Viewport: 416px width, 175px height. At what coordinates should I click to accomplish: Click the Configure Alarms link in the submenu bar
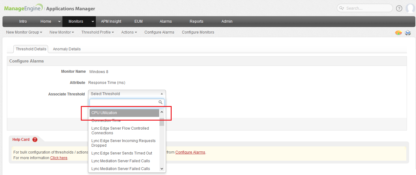[x=159, y=32]
